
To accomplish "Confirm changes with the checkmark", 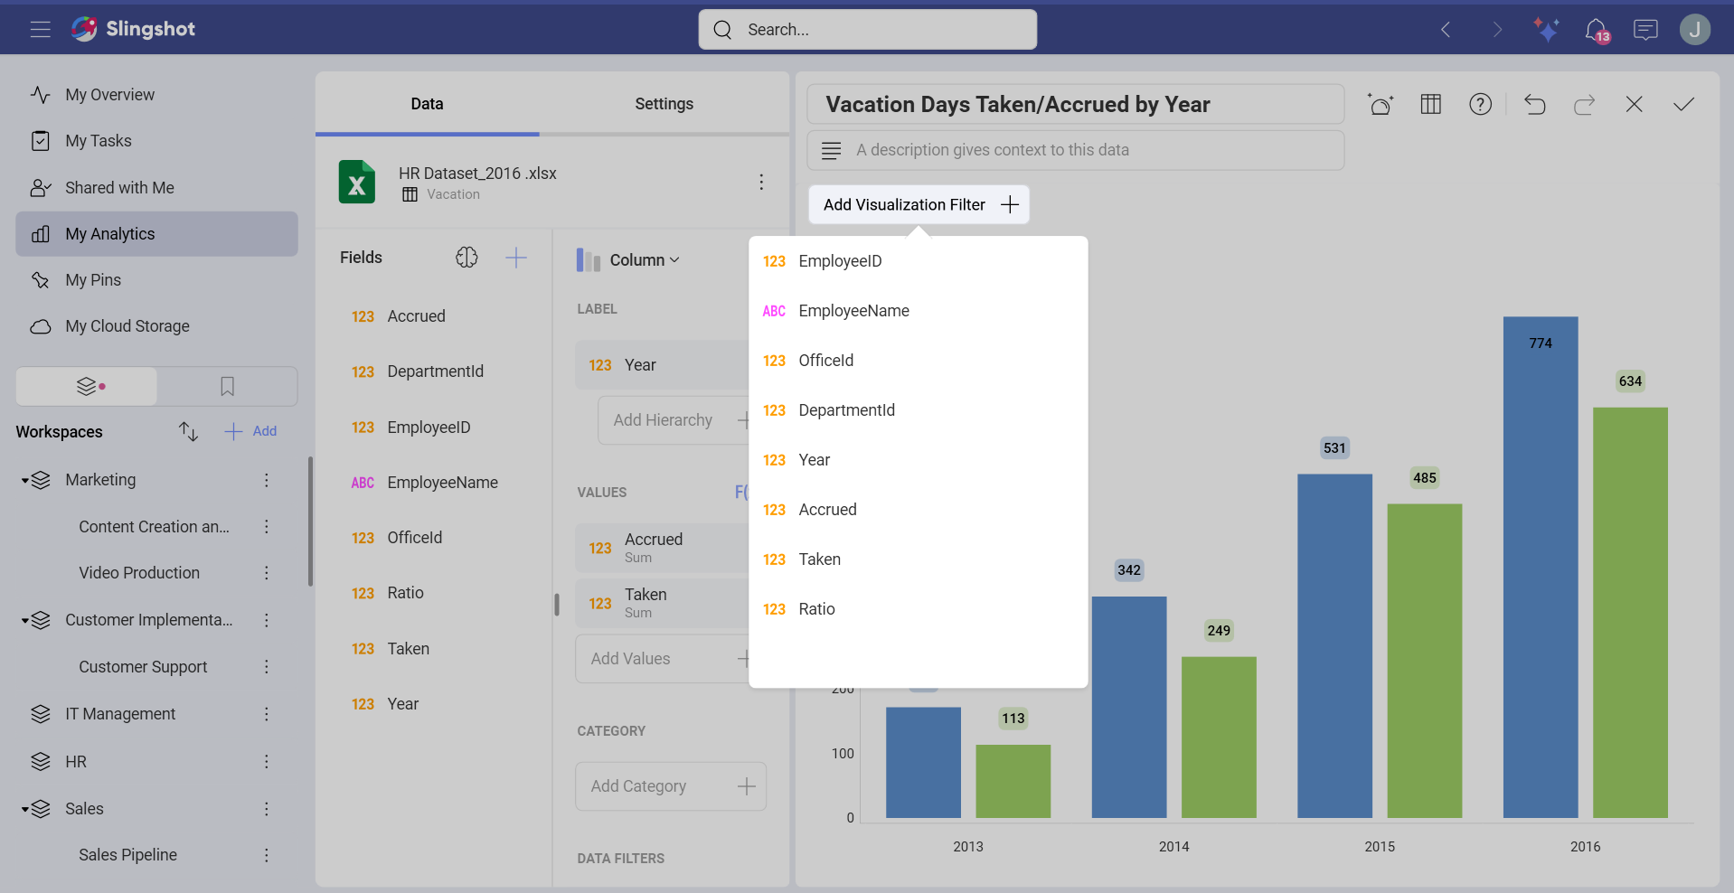I will point(1683,105).
